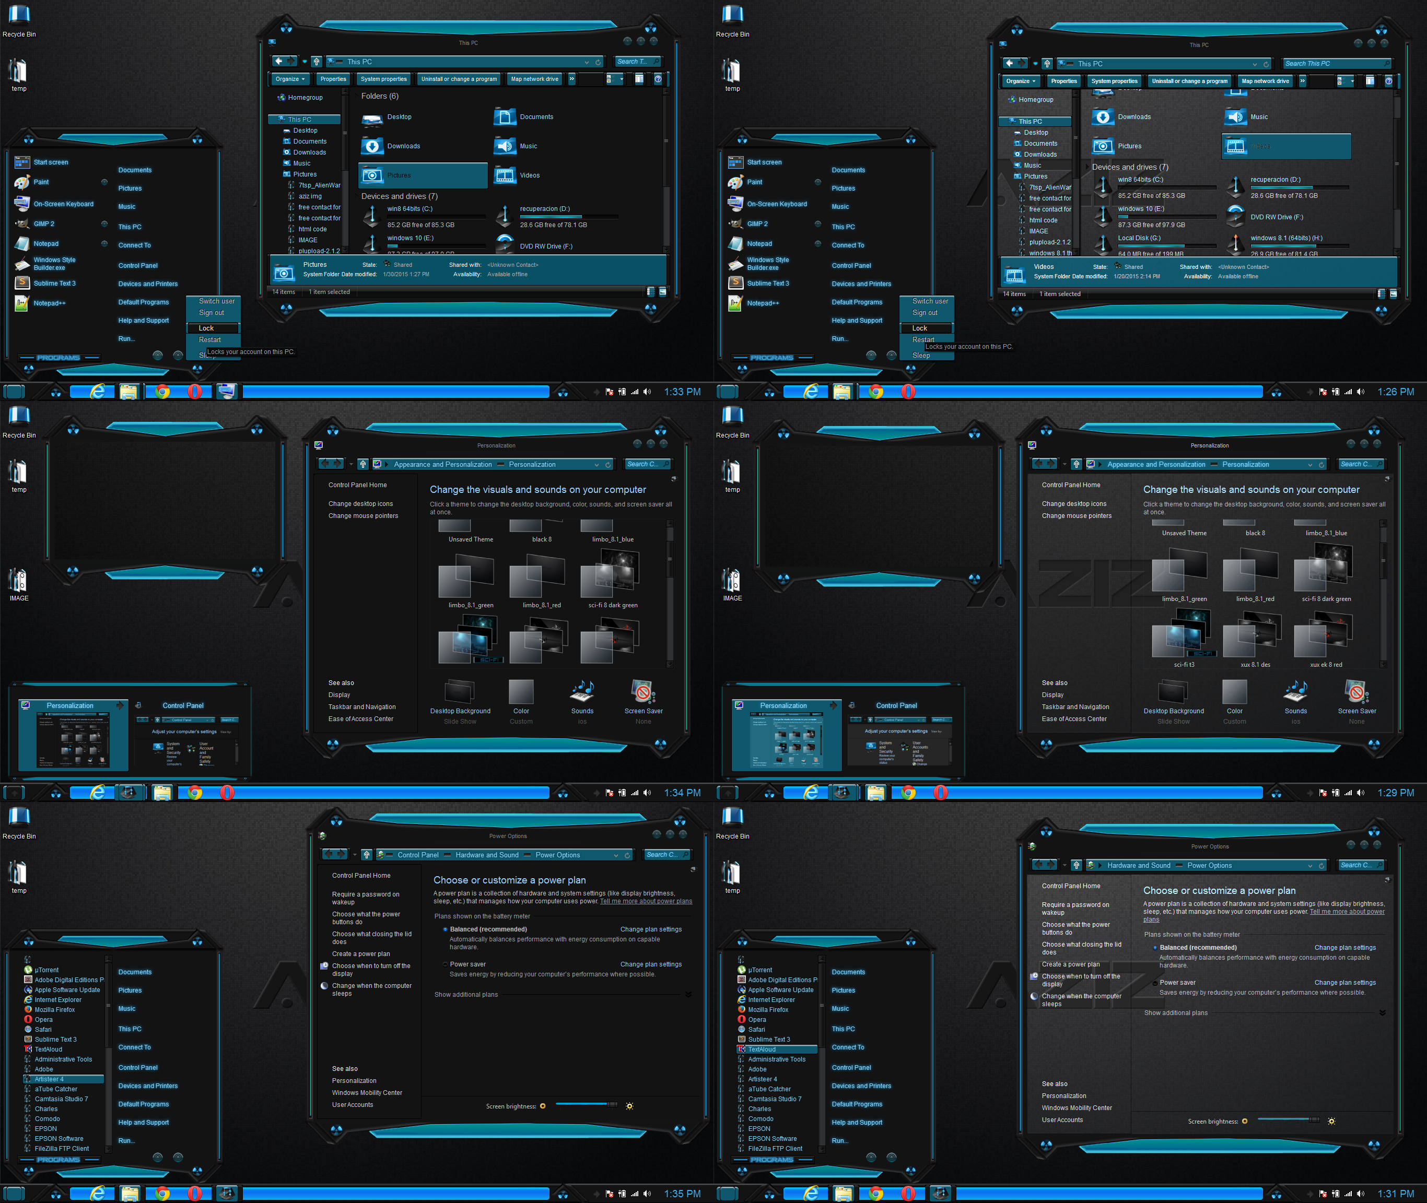Viewport: 1427px width, 1203px height.
Task: Click Chrome taskbar icon on 1:35 PM desktop
Action: click(162, 1194)
